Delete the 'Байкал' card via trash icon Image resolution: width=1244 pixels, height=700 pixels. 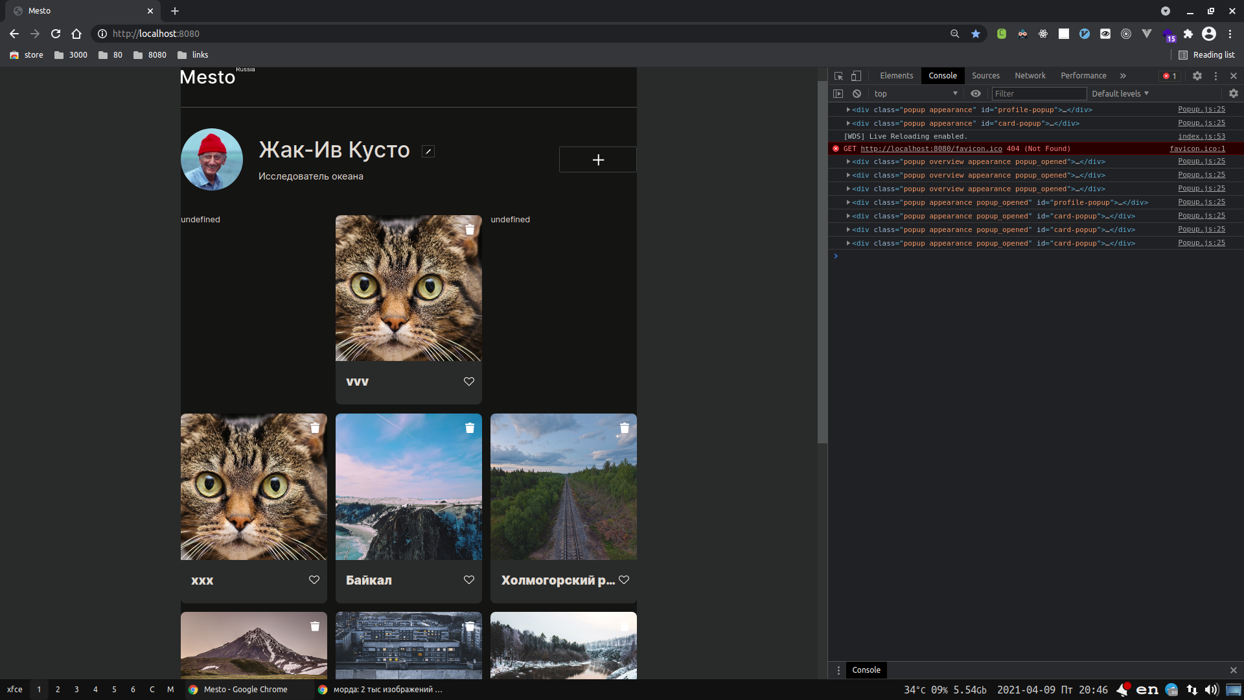tap(470, 428)
